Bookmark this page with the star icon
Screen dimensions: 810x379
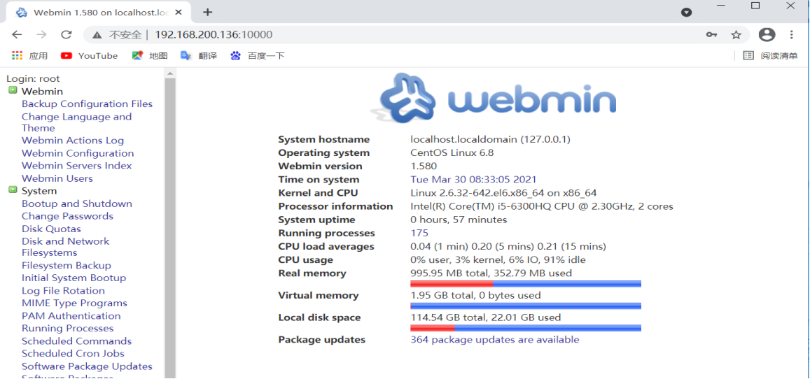(736, 34)
